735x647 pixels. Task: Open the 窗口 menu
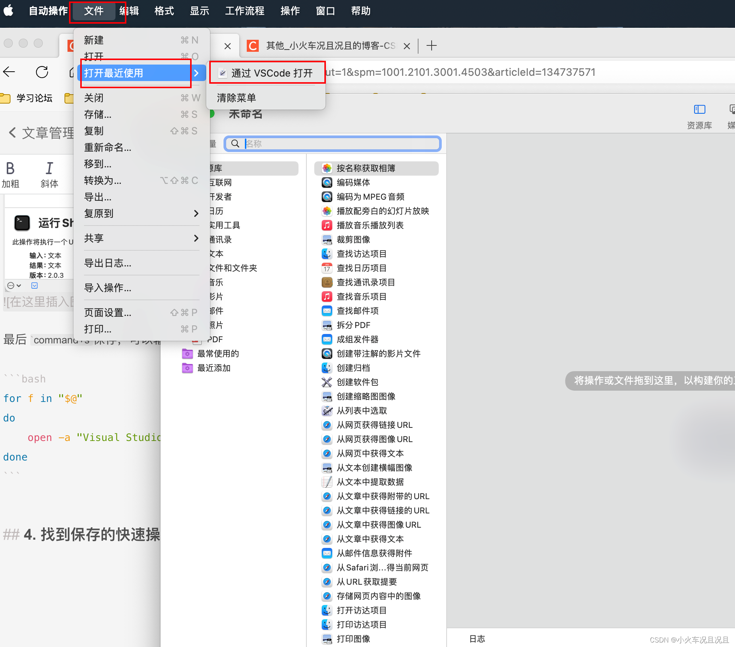click(325, 11)
